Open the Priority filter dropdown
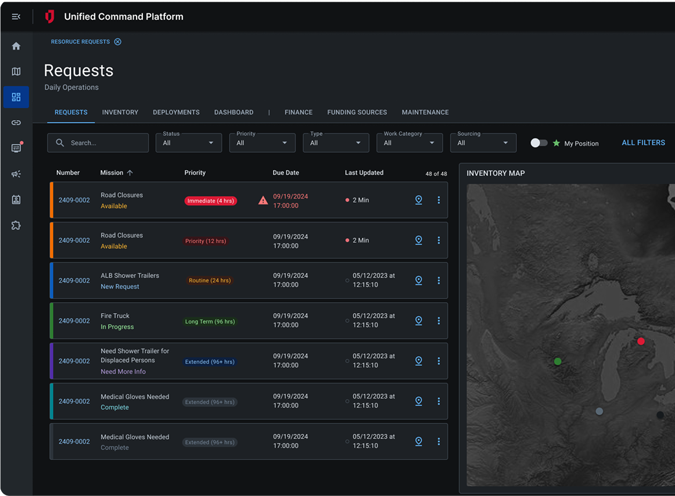 (262, 143)
